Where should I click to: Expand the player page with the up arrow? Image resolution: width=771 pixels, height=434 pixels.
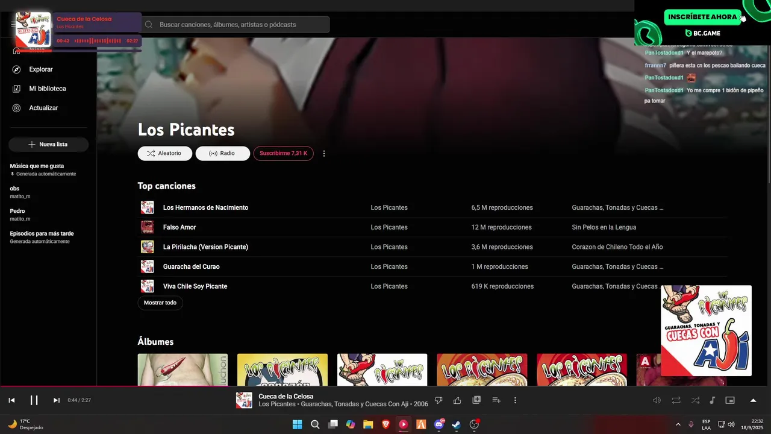[x=753, y=400]
